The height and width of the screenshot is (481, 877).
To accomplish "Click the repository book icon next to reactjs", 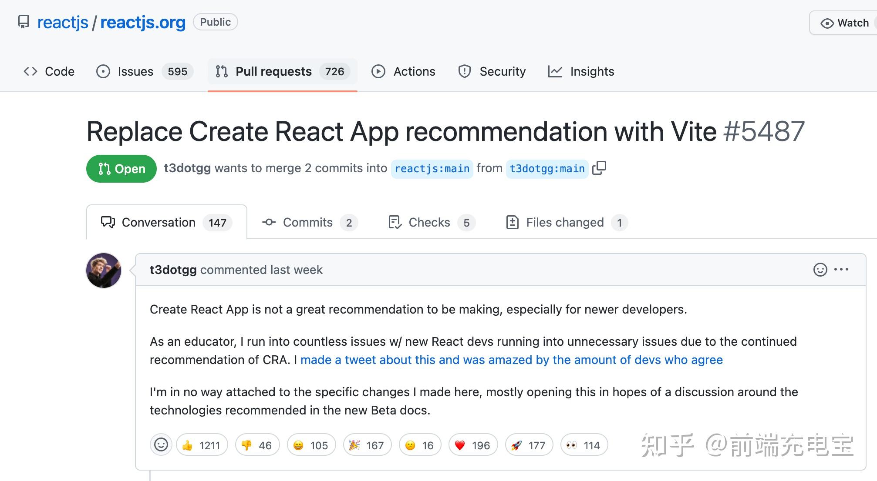I will (x=24, y=21).
